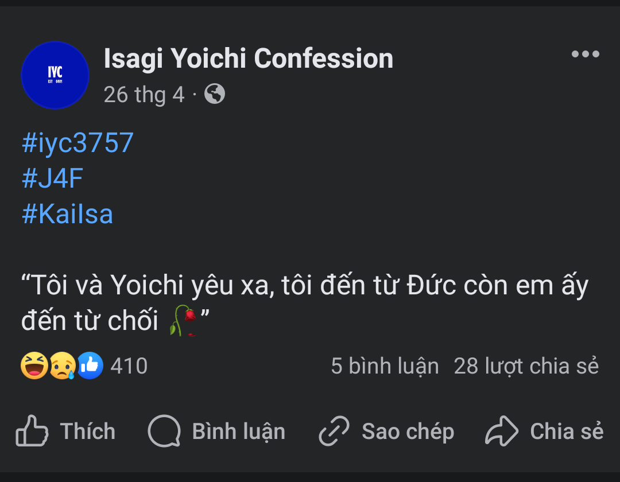Screen dimensions: 620x482
Task: Tap the Chia sẻ arrow icon
Action: (x=502, y=431)
